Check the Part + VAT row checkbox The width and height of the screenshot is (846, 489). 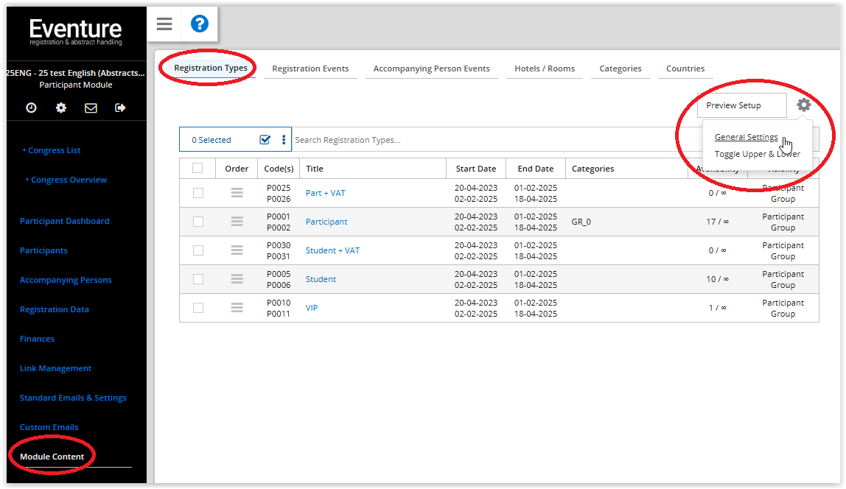pyautogui.click(x=197, y=193)
